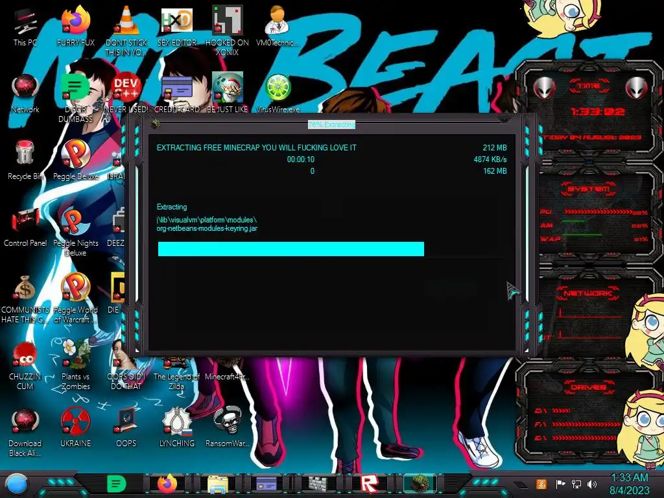Switch to Firefox on the taskbar
The width and height of the screenshot is (664, 498).
click(167, 484)
